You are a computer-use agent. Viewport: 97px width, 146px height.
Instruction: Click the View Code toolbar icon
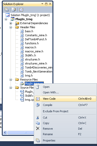click(21, 10)
